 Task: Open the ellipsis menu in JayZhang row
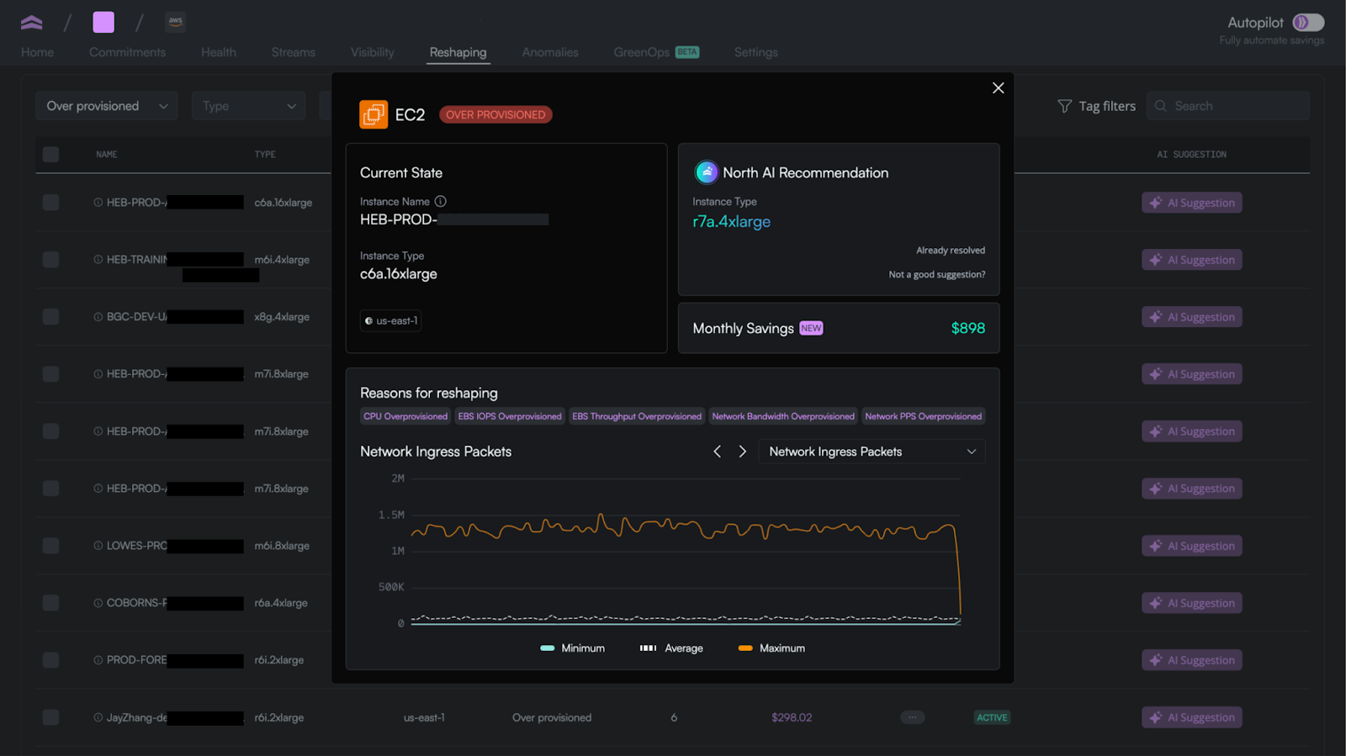click(x=912, y=717)
